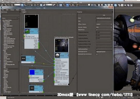Click the Render teapot icon in toolbar
Image resolution: width=140 pixels, height=99 pixels.
pyautogui.click(x=125, y=5)
